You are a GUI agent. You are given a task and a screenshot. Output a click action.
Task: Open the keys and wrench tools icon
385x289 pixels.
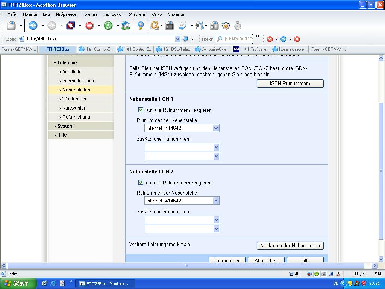coord(199,26)
